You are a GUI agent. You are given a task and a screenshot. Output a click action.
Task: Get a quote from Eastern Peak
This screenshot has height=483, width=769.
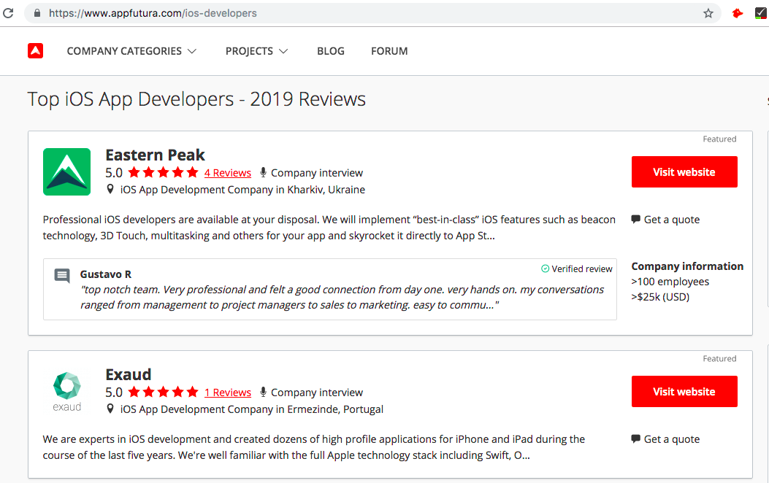point(665,220)
